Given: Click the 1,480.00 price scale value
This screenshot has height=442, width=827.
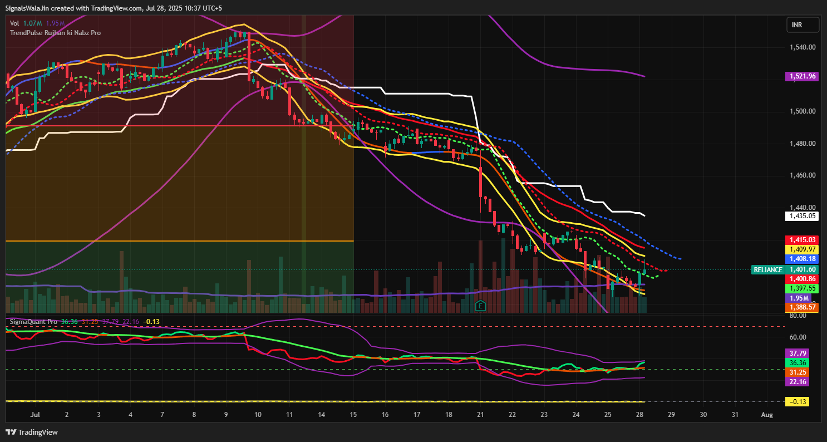Looking at the screenshot, I should click(x=803, y=144).
